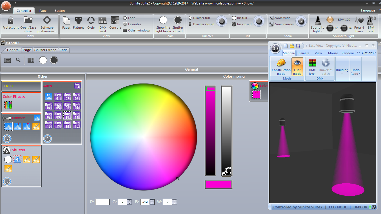Click the magenta color intensity slider
Viewport: 381px width, 214px height.
[210, 131]
